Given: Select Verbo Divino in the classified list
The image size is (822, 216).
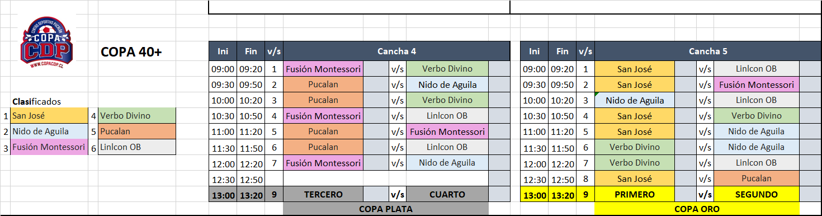Looking at the screenshot, I should point(136,116).
